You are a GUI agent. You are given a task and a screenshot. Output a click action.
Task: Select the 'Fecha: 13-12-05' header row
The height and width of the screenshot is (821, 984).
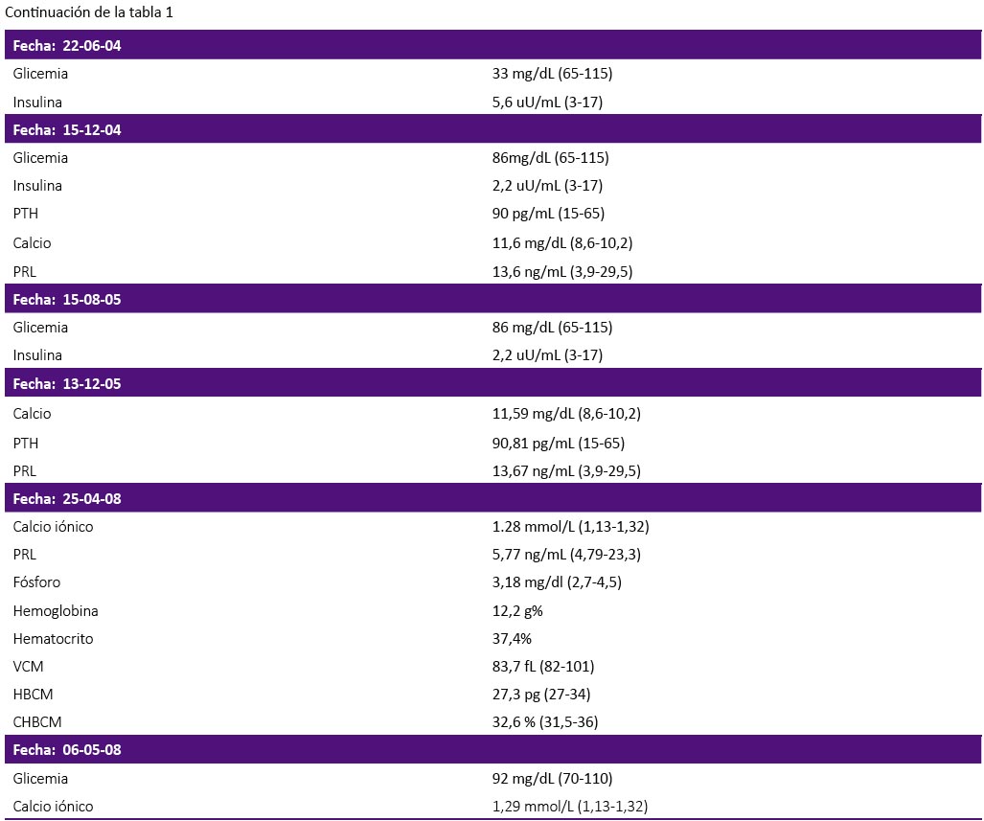click(492, 383)
